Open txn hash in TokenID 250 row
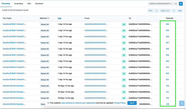186x109 pixels. (x=14, y=24)
